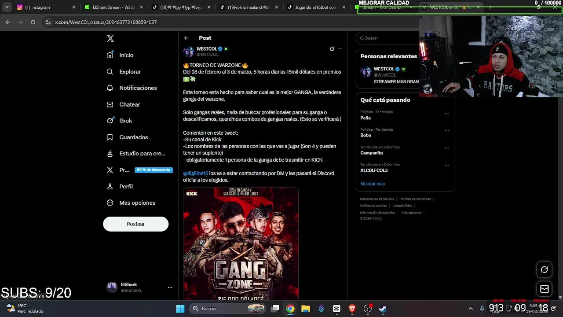Open Accesibilidad footer link
The height and width of the screenshot is (317, 563).
pos(402,206)
